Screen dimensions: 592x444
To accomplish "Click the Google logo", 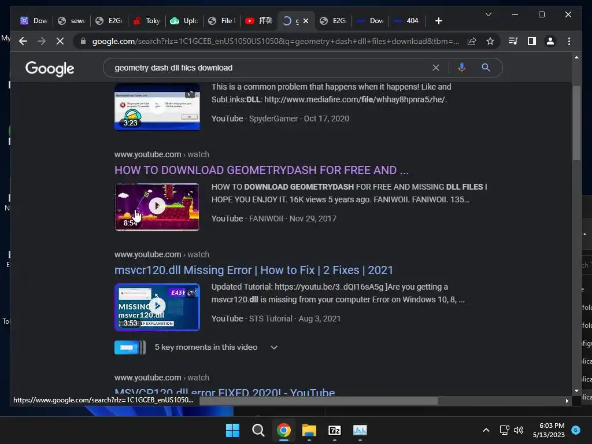I will pos(50,68).
